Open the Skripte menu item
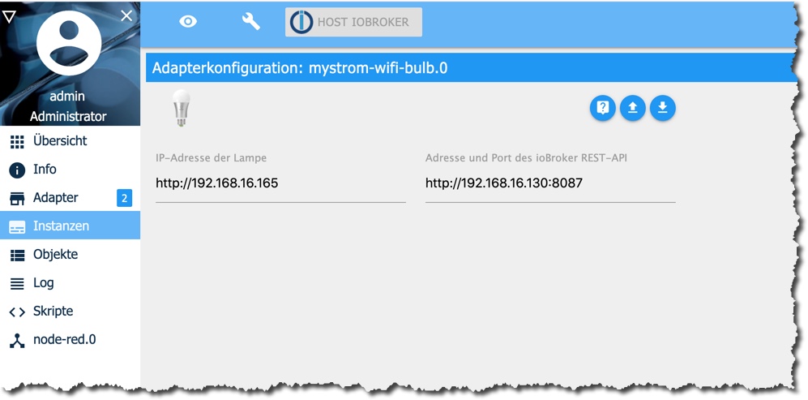This screenshot has height=400, width=808. pos(70,312)
